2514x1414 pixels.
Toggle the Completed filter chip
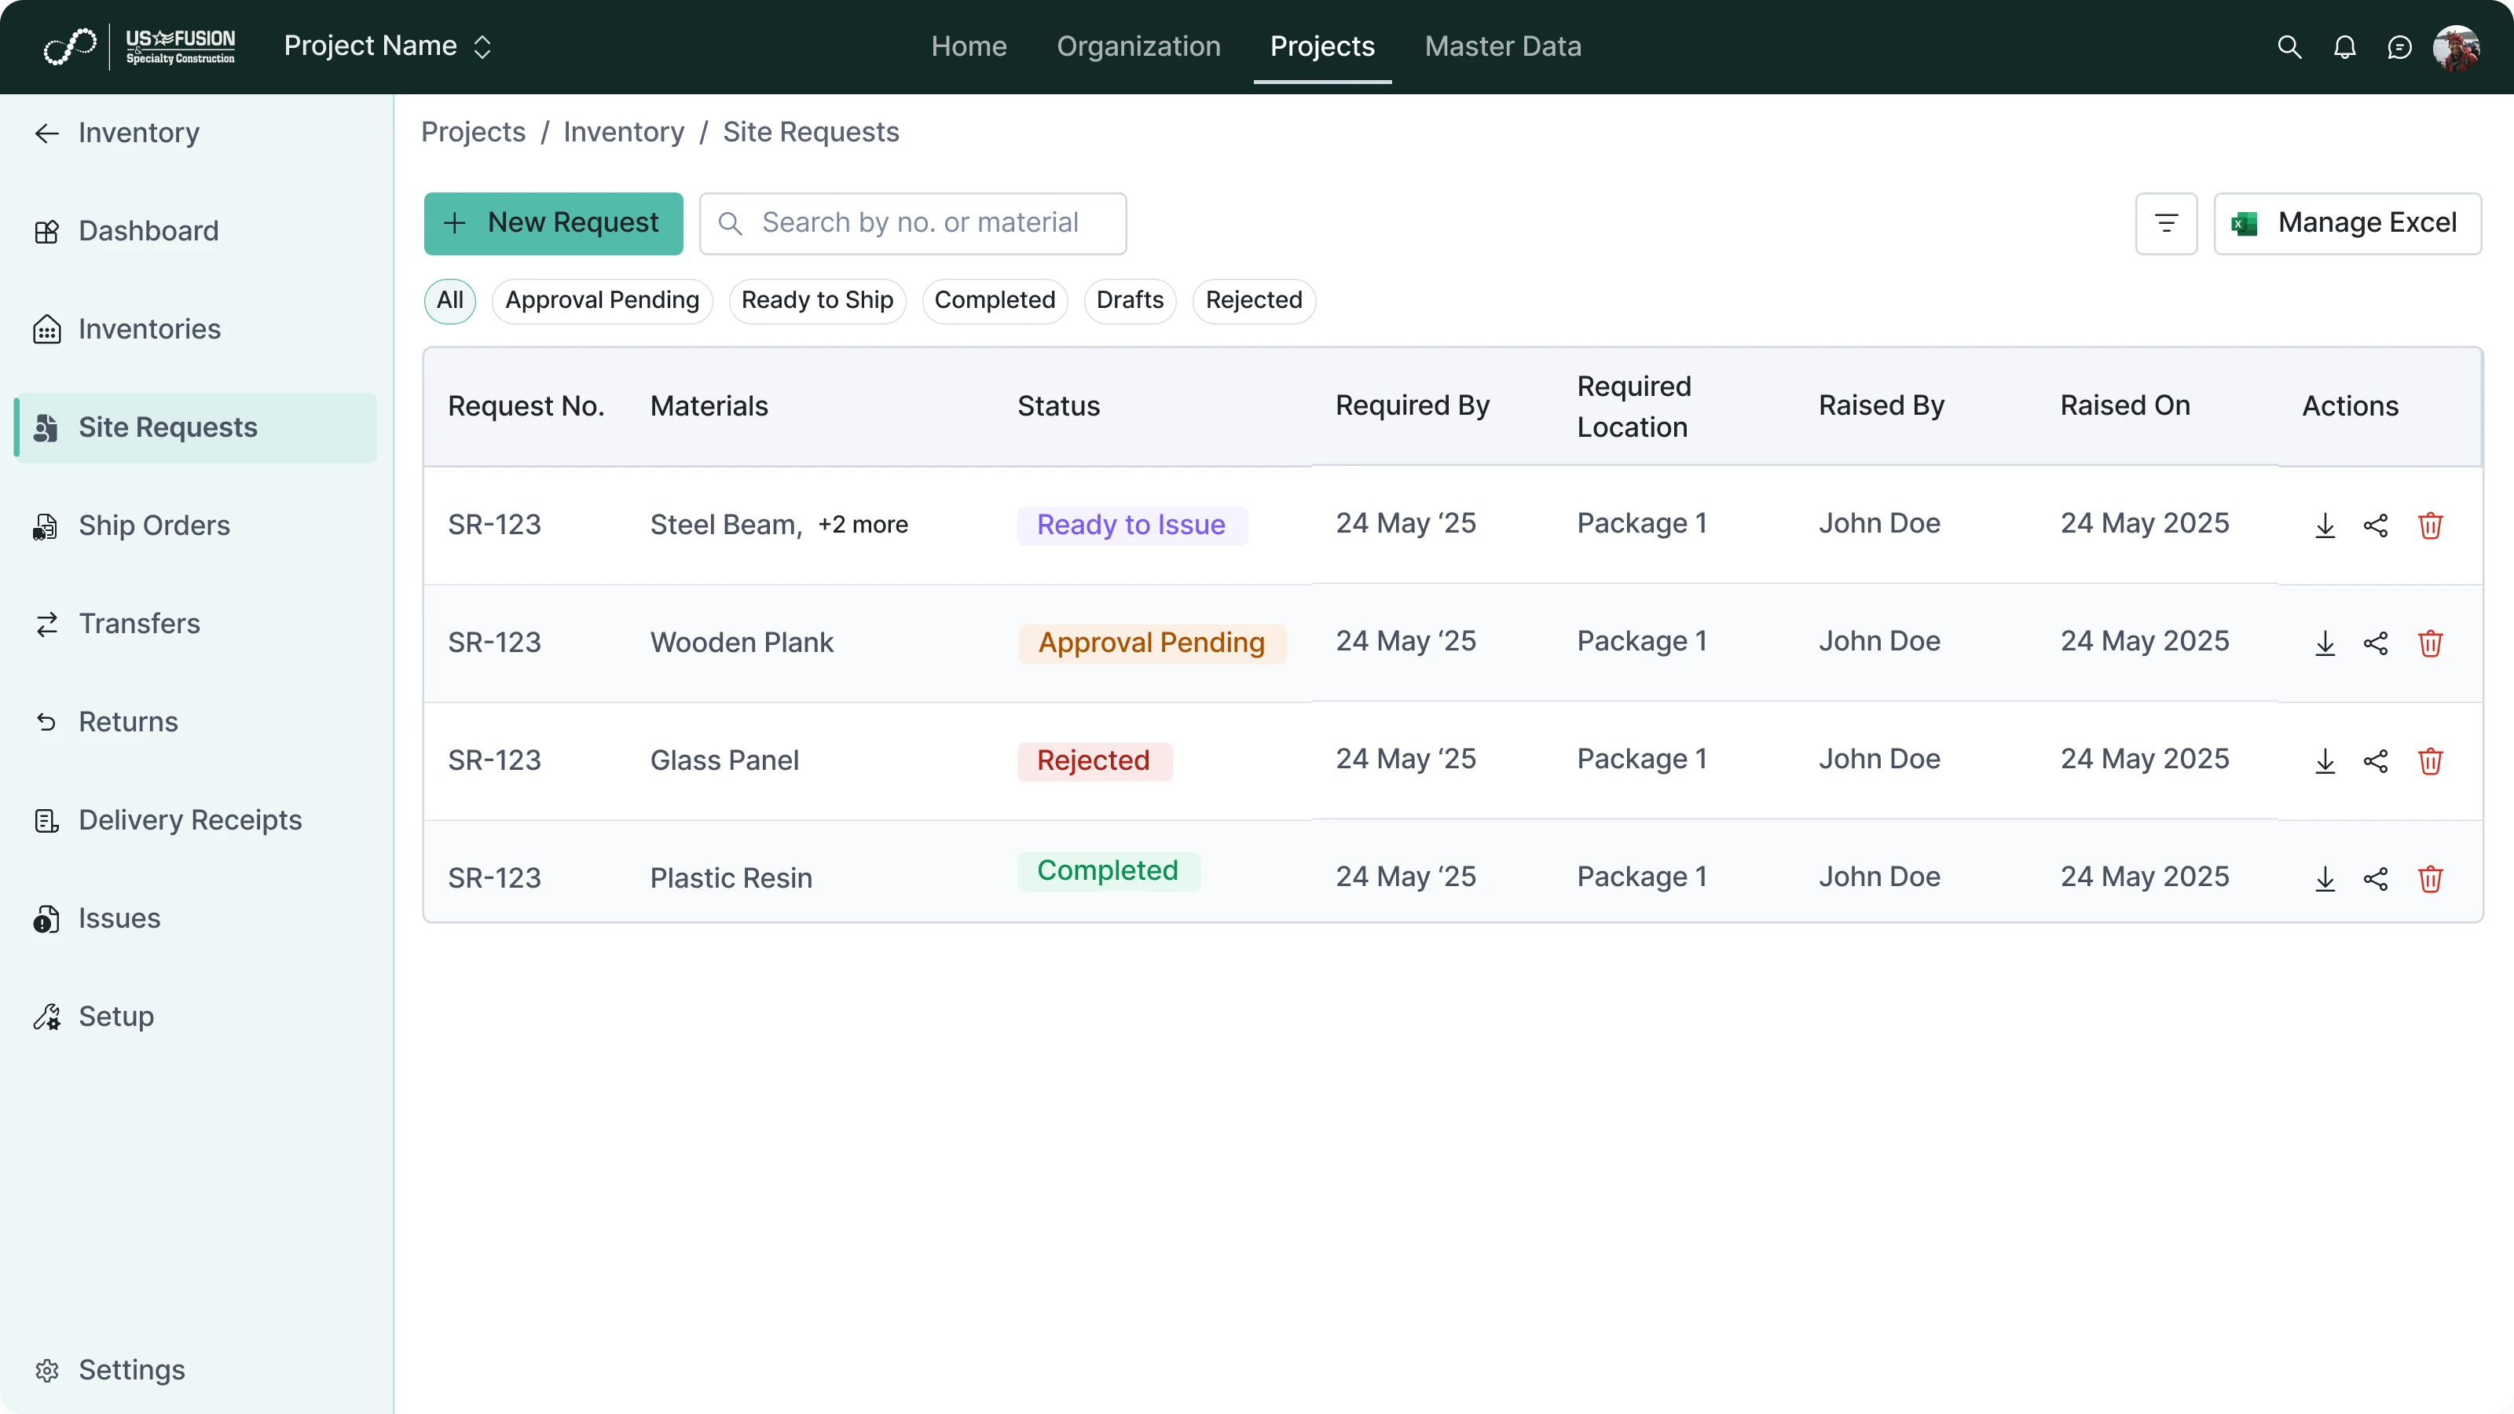click(995, 299)
